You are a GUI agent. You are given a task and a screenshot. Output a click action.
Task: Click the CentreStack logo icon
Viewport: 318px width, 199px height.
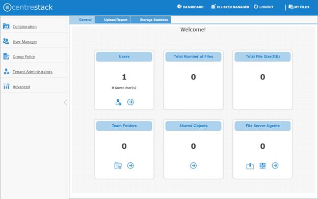pos(7,8)
